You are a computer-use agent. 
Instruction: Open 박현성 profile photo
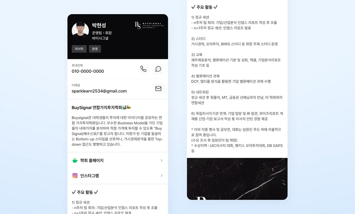(80, 31)
